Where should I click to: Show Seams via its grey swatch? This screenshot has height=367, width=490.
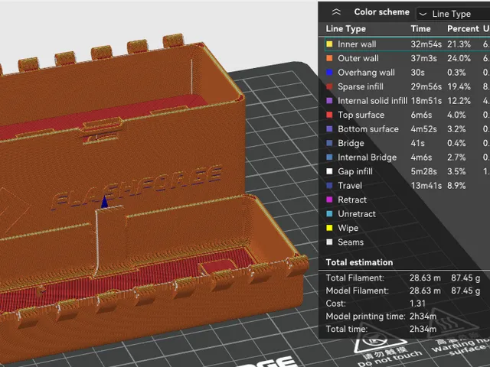click(x=329, y=242)
